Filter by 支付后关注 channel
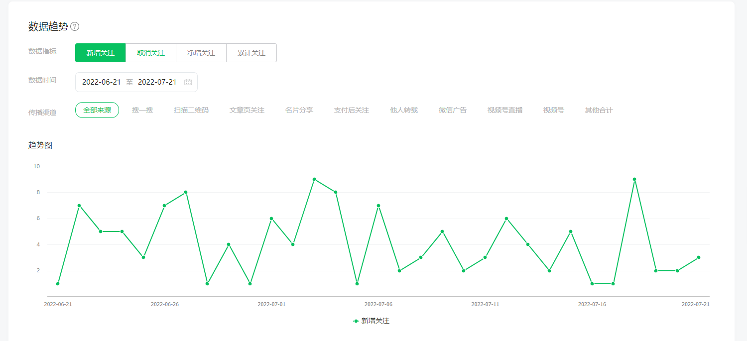 pyautogui.click(x=352, y=110)
